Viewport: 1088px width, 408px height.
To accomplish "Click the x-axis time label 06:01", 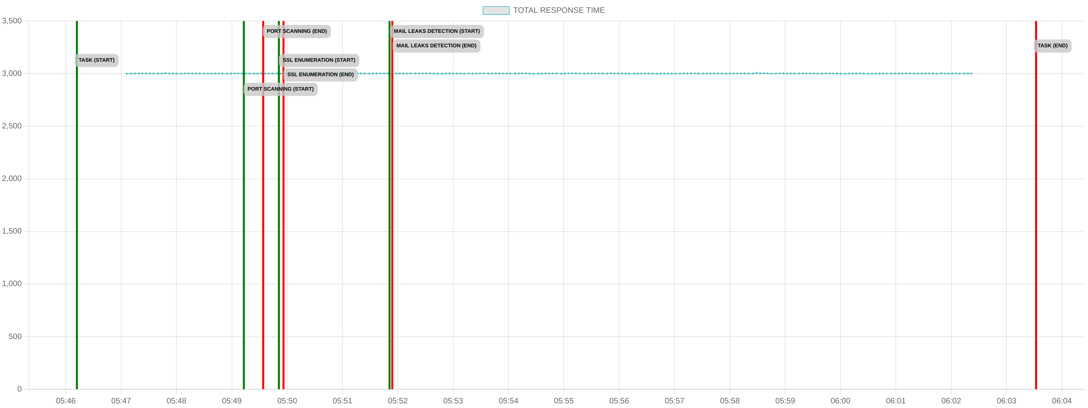I will click(896, 401).
